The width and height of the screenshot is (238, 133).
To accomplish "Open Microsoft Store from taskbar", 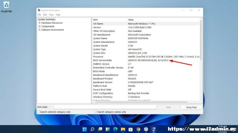I will point(131,129).
